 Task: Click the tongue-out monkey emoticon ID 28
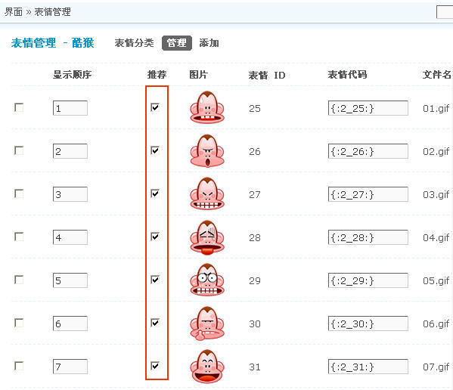207,237
